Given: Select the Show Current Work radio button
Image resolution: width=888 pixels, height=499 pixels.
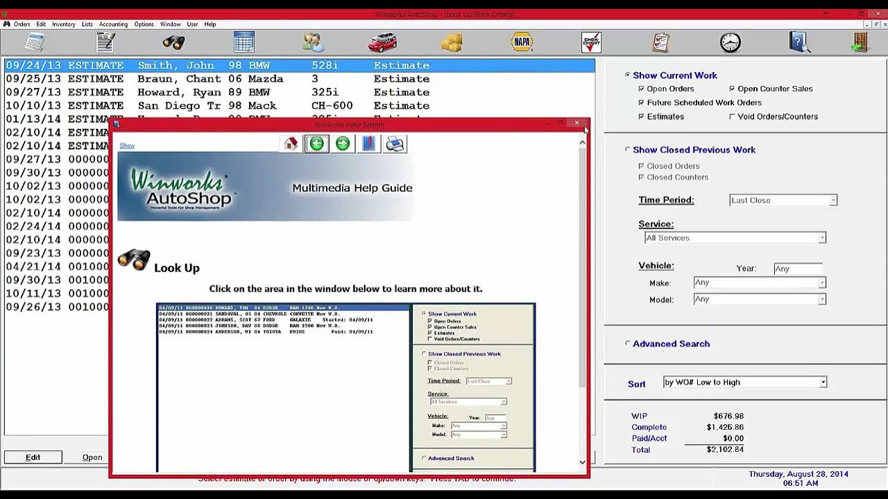Looking at the screenshot, I should click(628, 75).
